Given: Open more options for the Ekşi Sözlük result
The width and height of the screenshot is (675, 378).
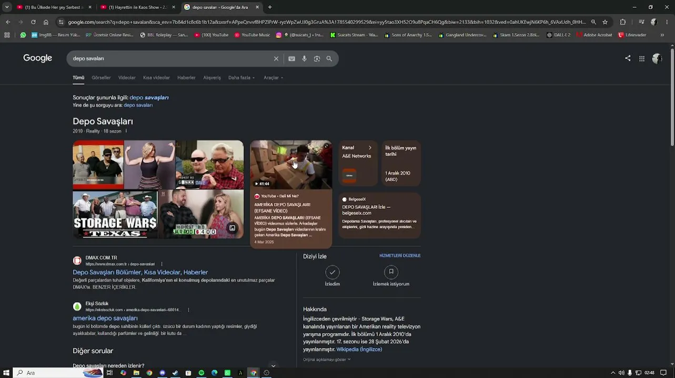Looking at the screenshot, I should pyautogui.click(x=188, y=310).
